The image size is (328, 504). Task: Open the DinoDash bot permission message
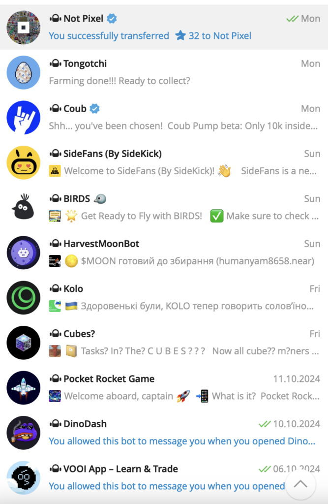[x=182, y=441]
